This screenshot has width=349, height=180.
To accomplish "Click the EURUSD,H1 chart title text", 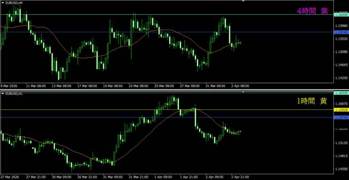I will [14, 93].
